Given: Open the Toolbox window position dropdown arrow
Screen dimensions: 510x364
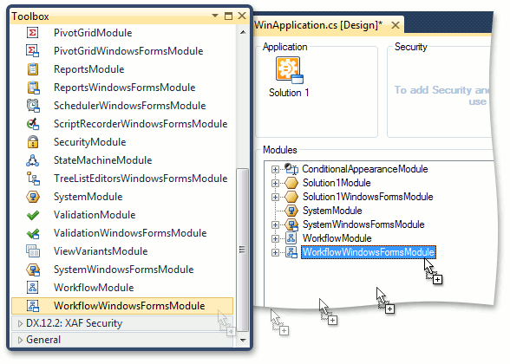Looking at the screenshot, I should tap(215, 16).
